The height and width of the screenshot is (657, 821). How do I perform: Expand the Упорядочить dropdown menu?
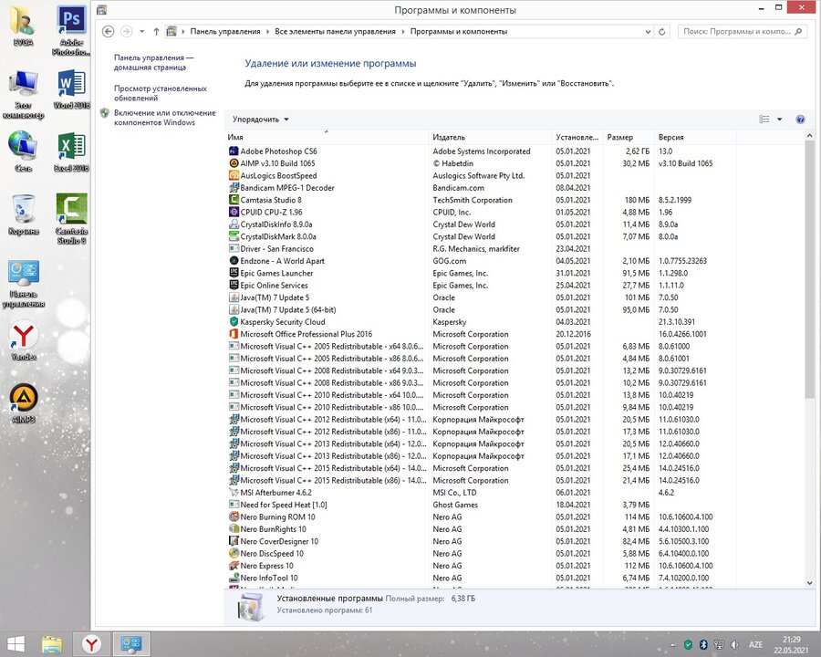coord(260,120)
